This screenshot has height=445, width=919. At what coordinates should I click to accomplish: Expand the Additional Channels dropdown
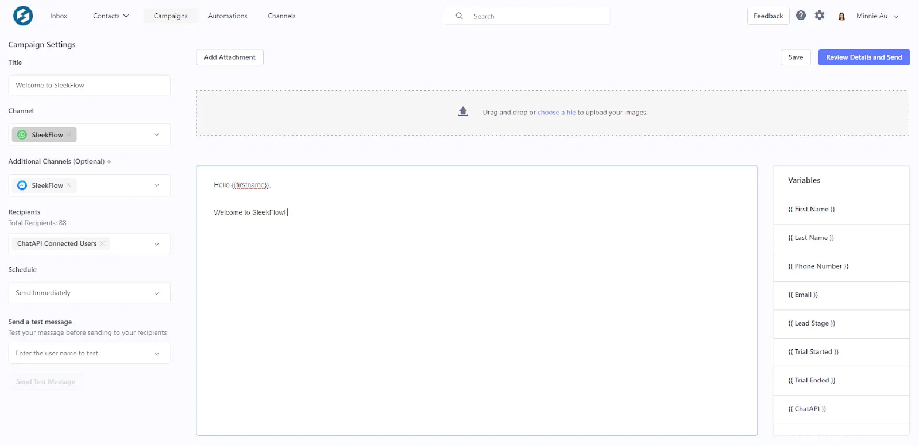click(157, 185)
